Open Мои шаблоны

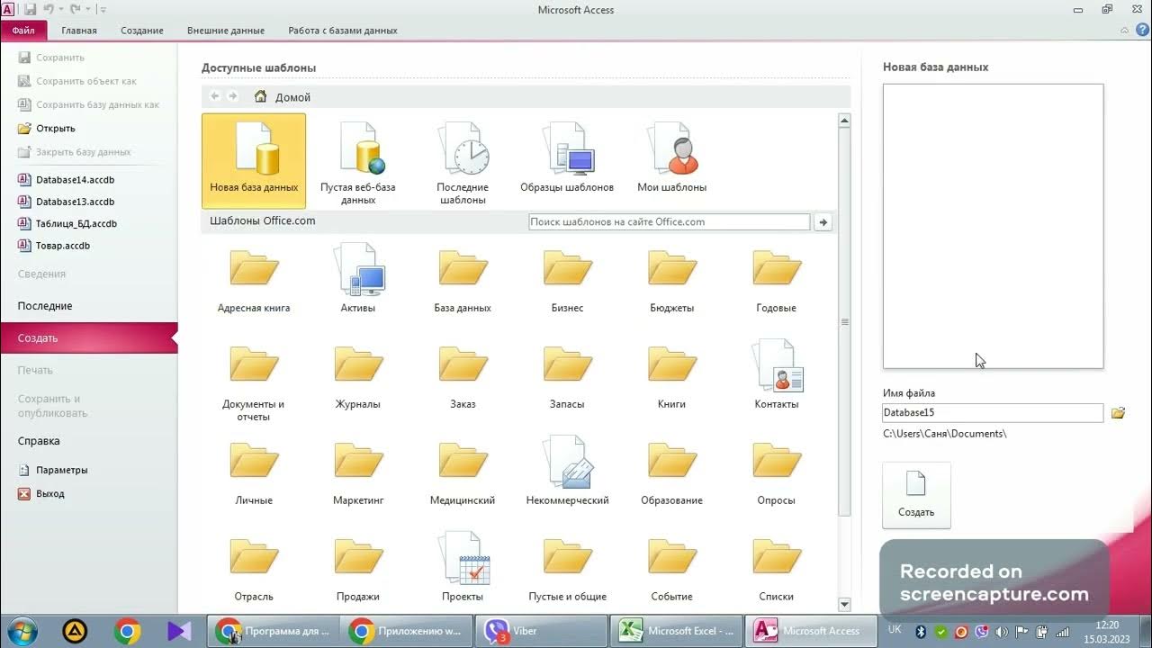[671, 157]
